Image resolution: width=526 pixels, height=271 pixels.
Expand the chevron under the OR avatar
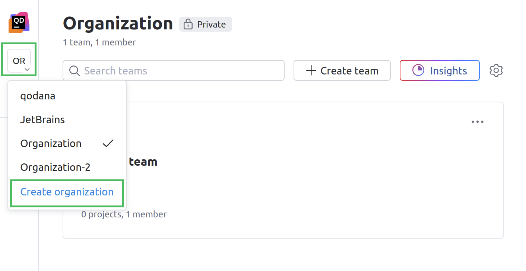click(26, 69)
